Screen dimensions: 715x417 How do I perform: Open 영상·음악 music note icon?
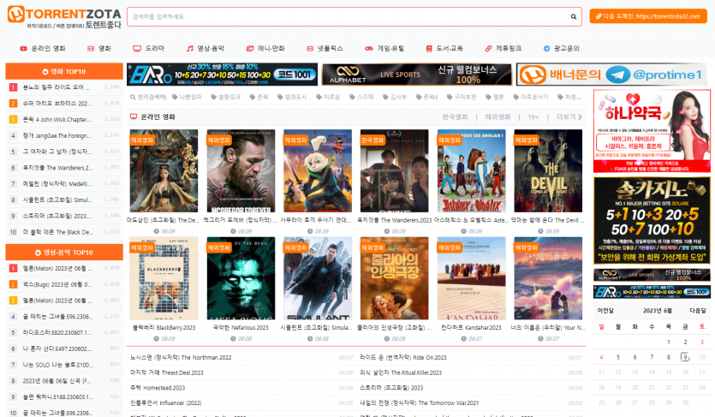click(x=190, y=48)
